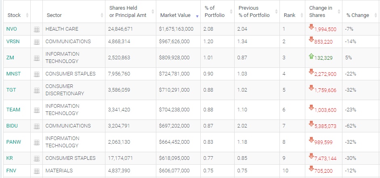The image size is (380, 178).
Task: Click the grid icon in VRSN row
Action: 36,42
